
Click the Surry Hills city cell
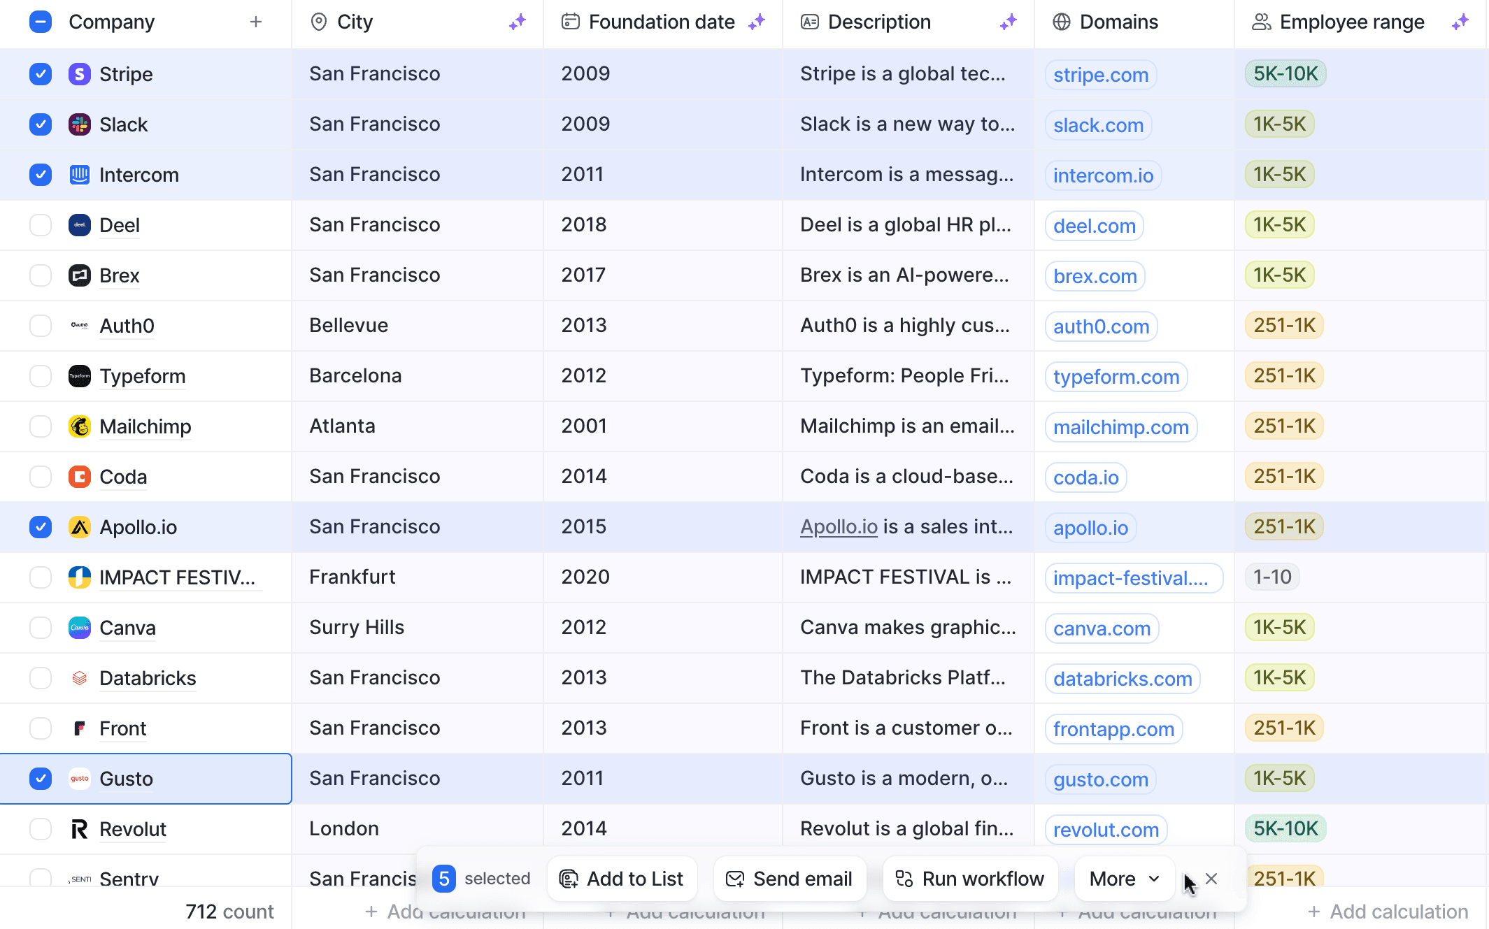click(x=418, y=628)
